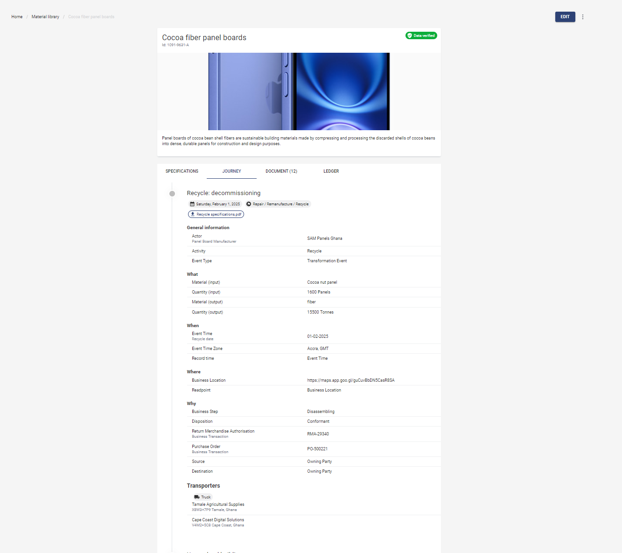Open the maps.app.goo.gl business location link

click(x=351, y=380)
